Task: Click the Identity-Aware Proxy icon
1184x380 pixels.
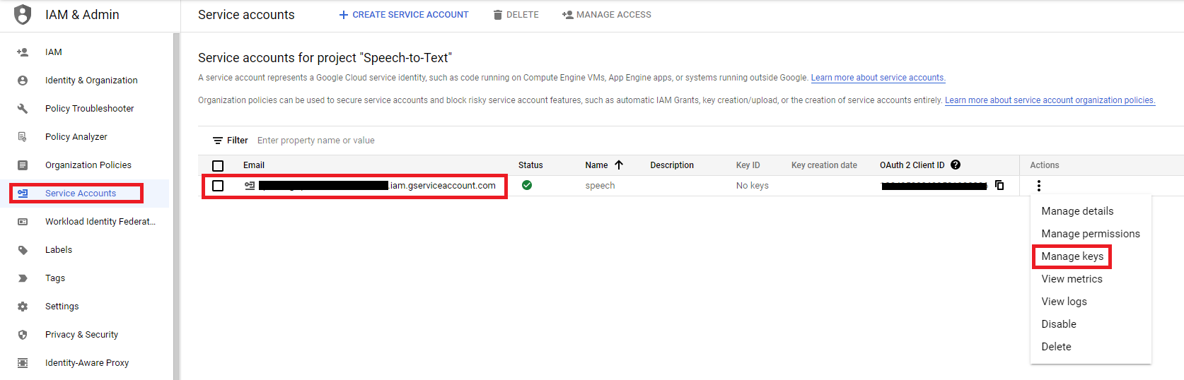Action: tap(23, 363)
